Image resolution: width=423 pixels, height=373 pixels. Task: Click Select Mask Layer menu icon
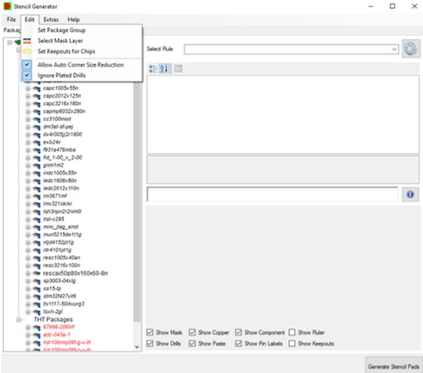(x=27, y=41)
